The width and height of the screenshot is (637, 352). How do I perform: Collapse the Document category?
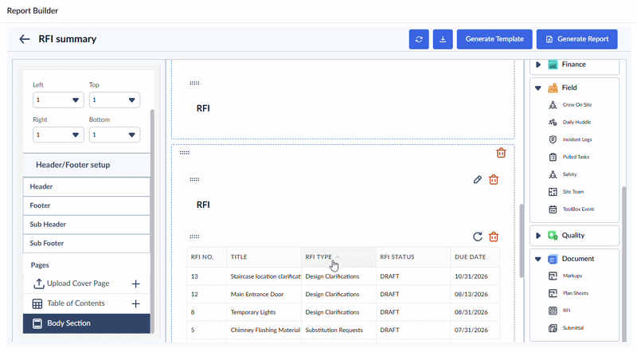point(538,259)
